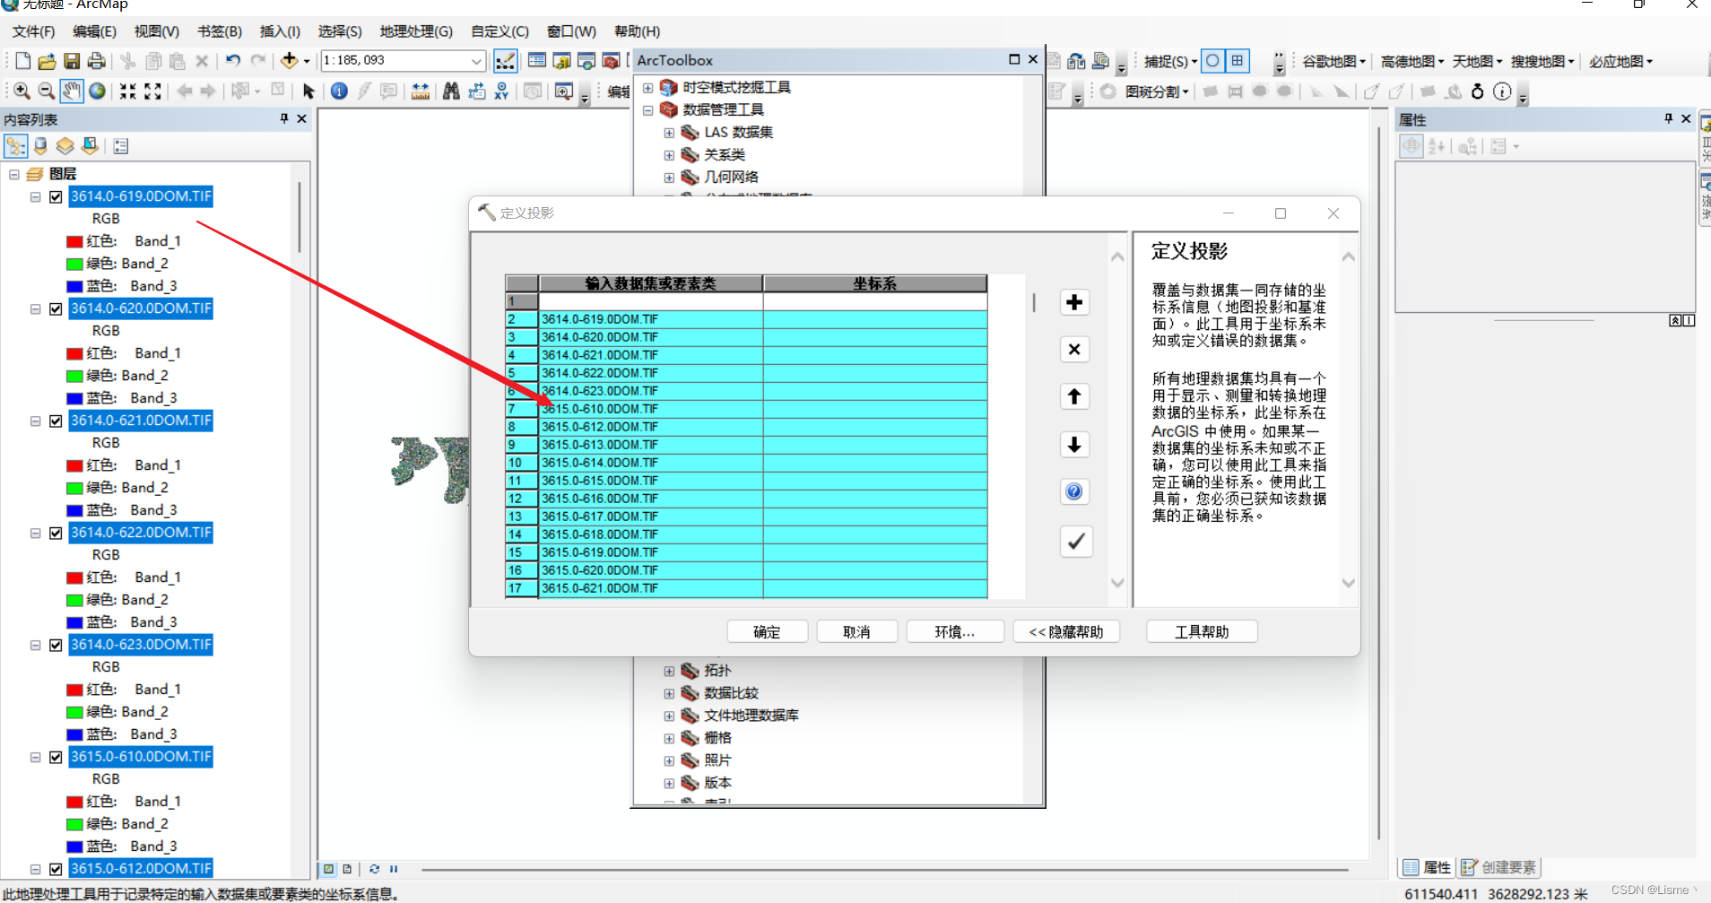
Task: Click the Print icon in toolbar
Action: (x=96, y=61)
